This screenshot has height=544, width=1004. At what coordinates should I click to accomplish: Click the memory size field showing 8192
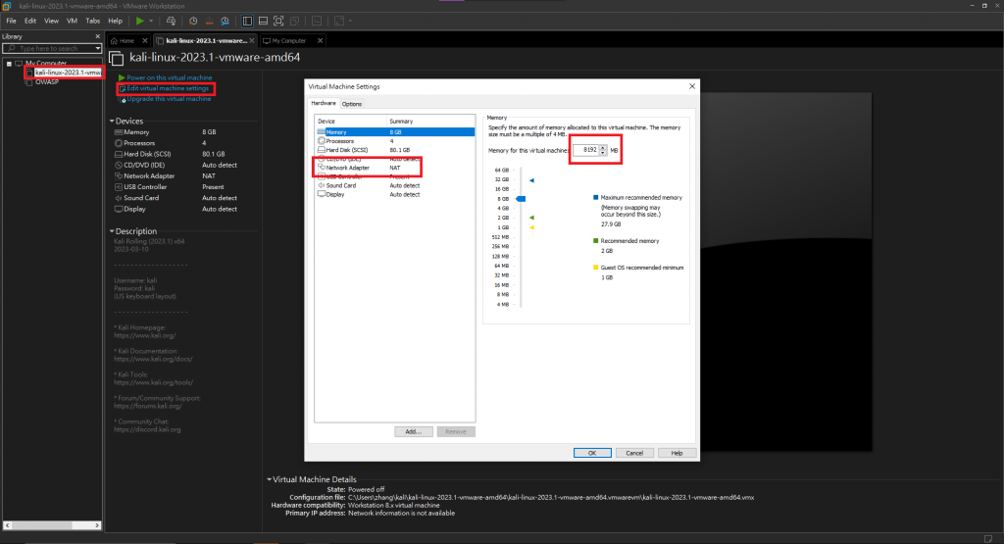coord(586,150)
